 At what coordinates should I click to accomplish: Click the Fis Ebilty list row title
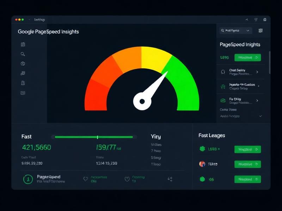(x=235, y=99)
